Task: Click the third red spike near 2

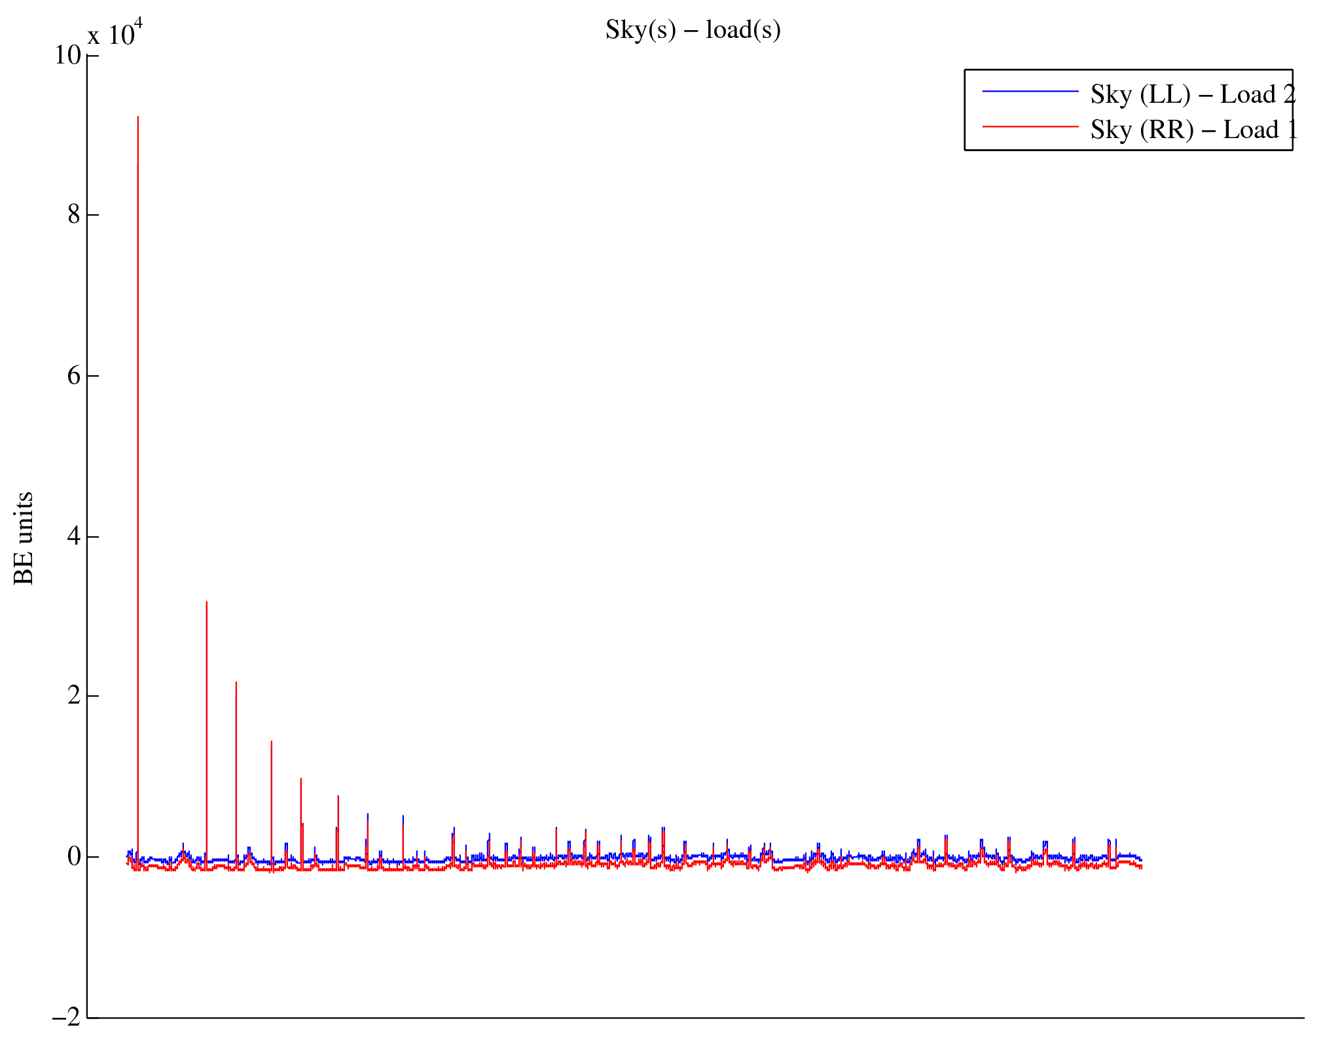Action: pos(236,683)
